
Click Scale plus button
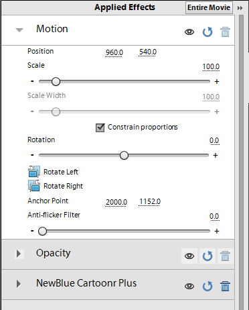tap(217, 81)
